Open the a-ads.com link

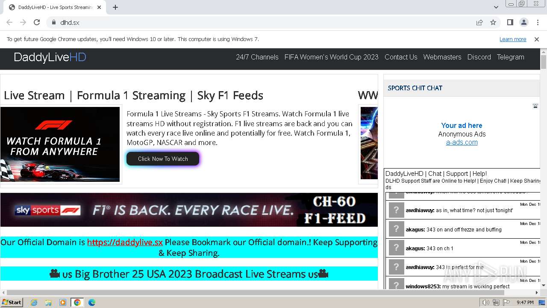(x=462, y=142)
